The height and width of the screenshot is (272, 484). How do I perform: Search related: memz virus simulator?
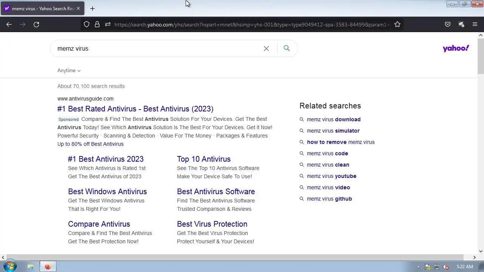(334, 131)
